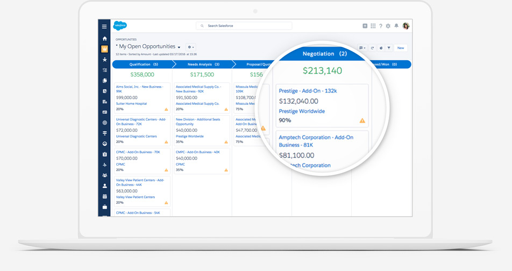Show charts with the pie chart button

tap(381, 48)
